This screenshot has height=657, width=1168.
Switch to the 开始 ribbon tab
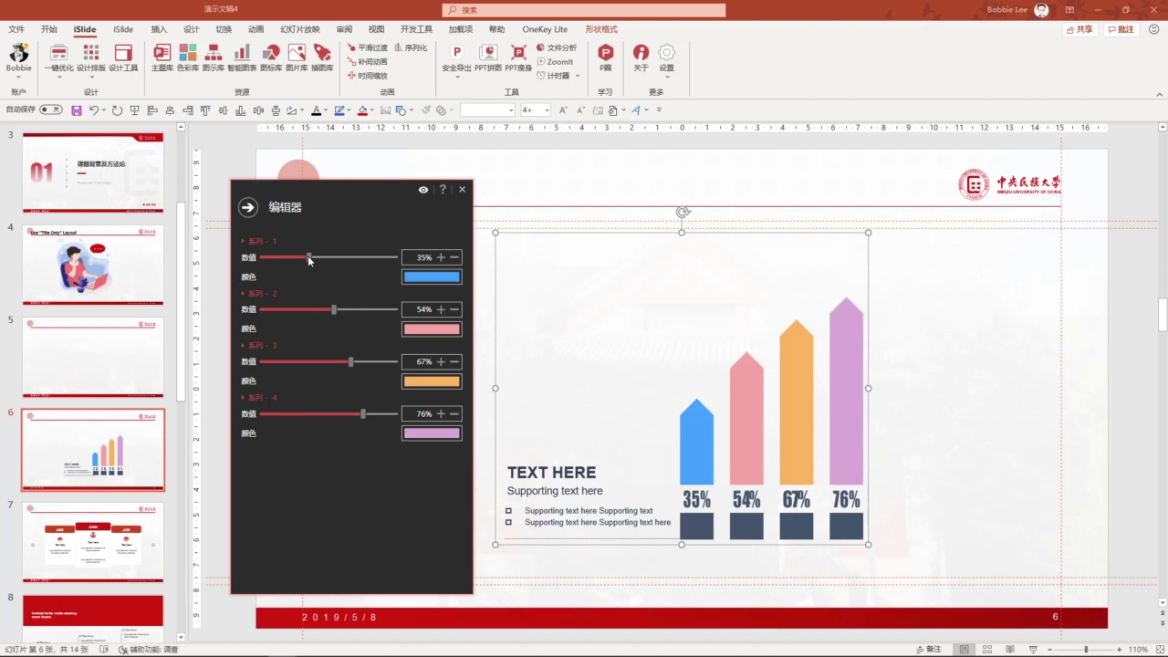48,29
